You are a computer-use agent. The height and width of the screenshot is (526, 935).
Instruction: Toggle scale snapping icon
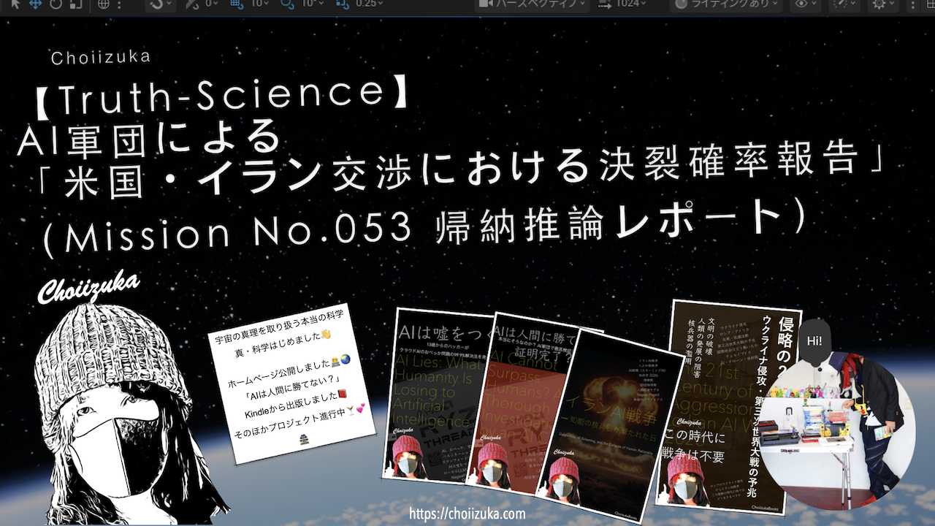tap(341, 4)
